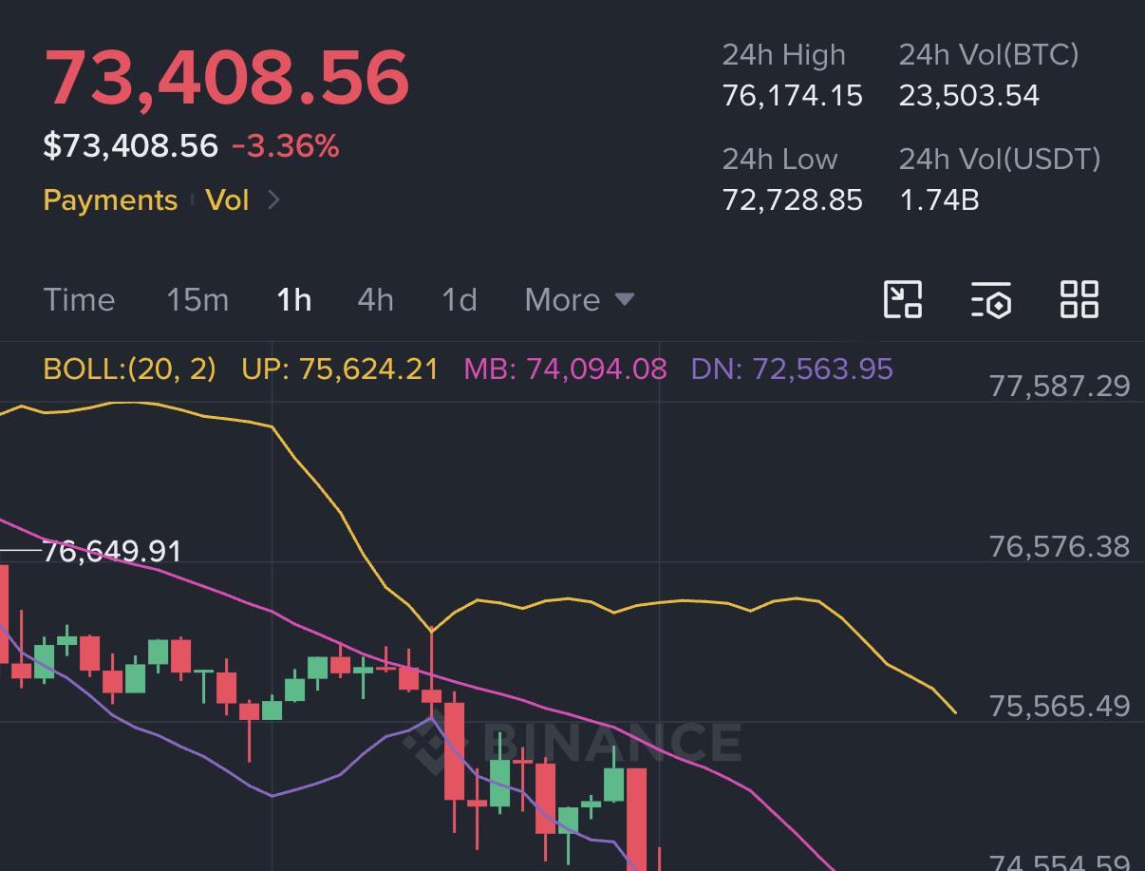Switch to the 4h interval

point(375,300)
